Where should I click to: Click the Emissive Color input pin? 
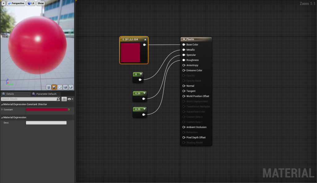pos(184,70)
